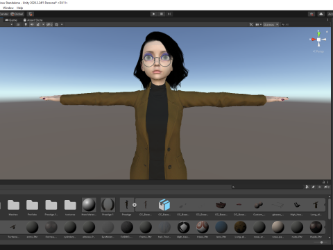Open the grid visibility dropdown arrow
The image size is (333, 250).
pos(62,24)
